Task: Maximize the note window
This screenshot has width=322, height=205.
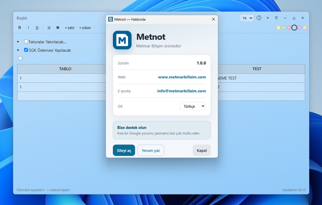Action: pos(294,18)
